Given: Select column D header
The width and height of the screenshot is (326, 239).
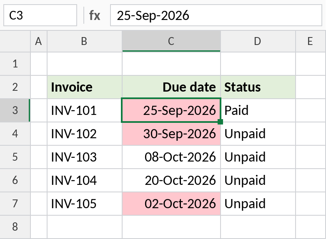Looking at the screenshot, I should [258, 41].
